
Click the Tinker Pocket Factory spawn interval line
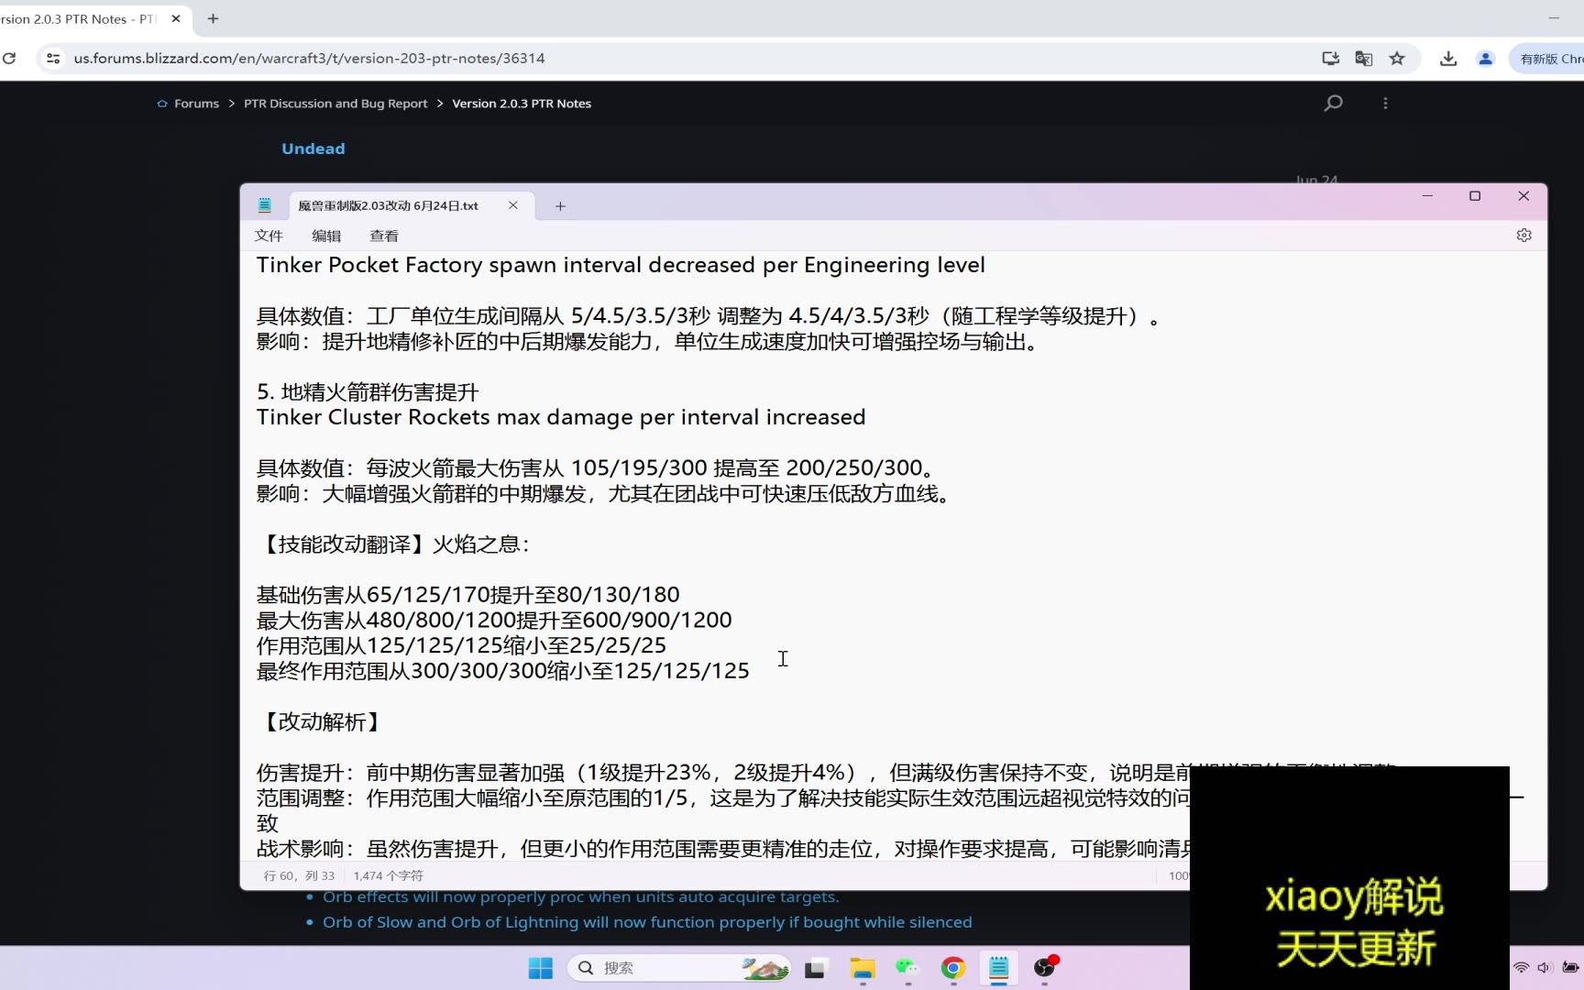click(x=621, y=265)
